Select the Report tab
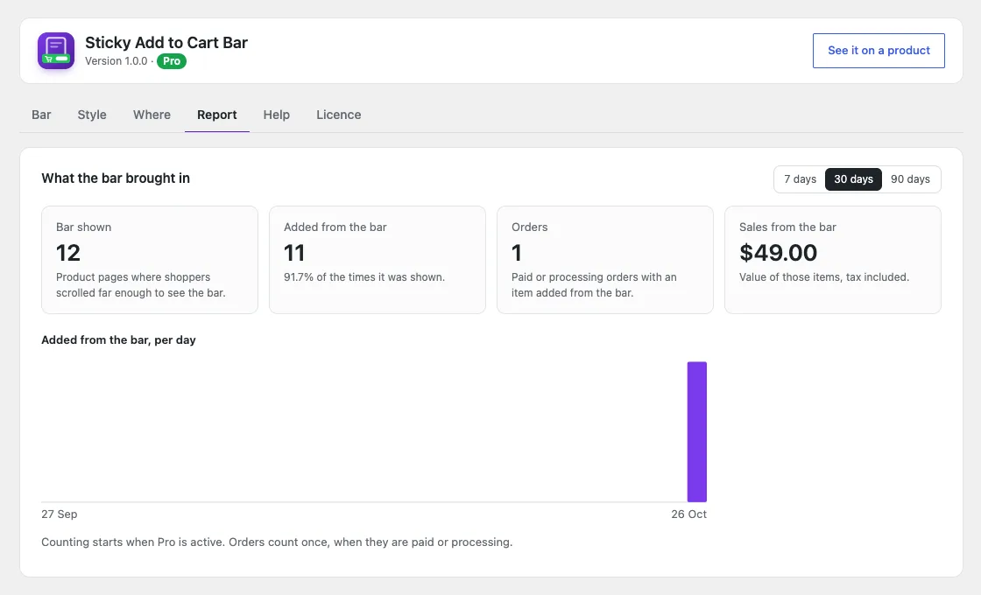 click(217, 115)
